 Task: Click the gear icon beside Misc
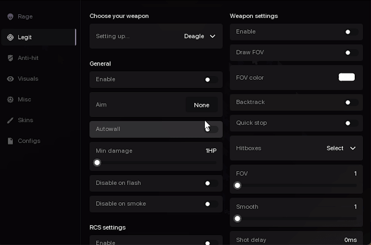coord(10,100)
